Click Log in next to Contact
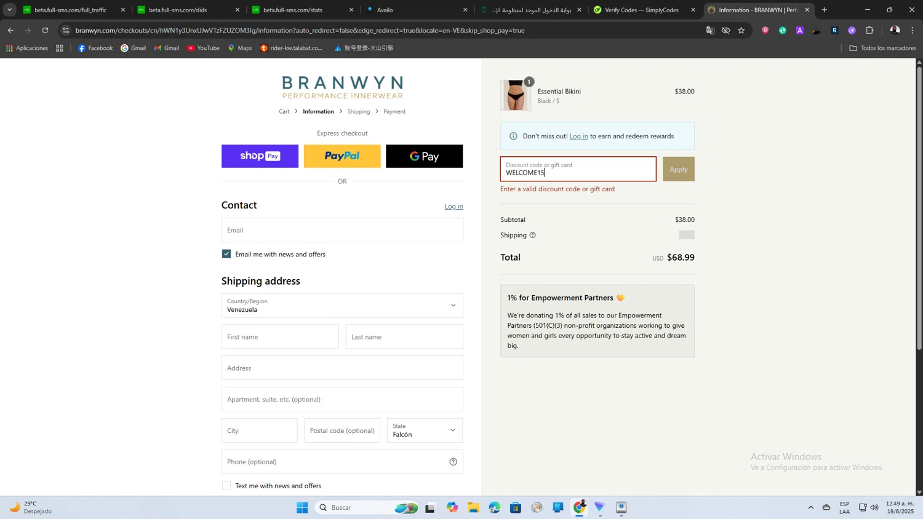This screenshot has height=519, width=923. pos(454,207)
